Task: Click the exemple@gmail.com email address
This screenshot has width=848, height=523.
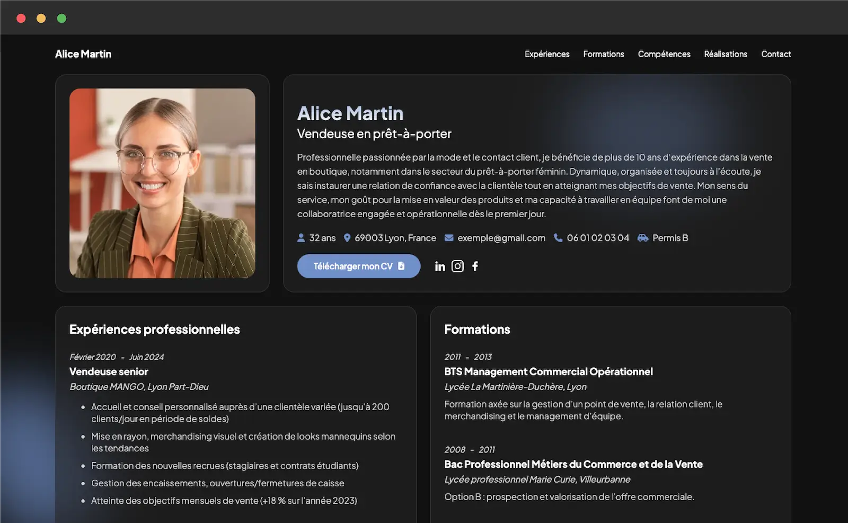Action: tap(501, 238)
